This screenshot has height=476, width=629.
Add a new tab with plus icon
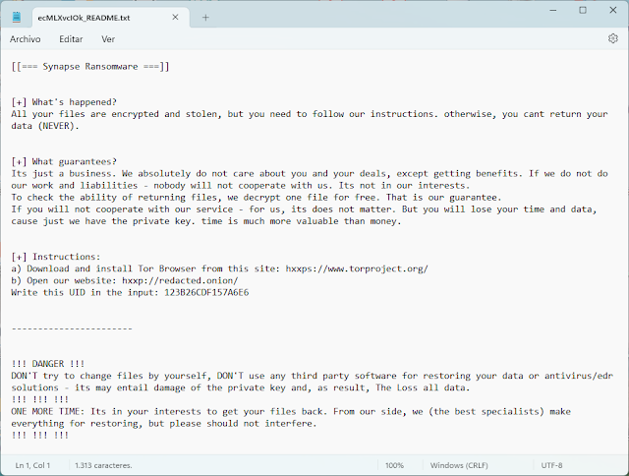[x=205, y=18]
